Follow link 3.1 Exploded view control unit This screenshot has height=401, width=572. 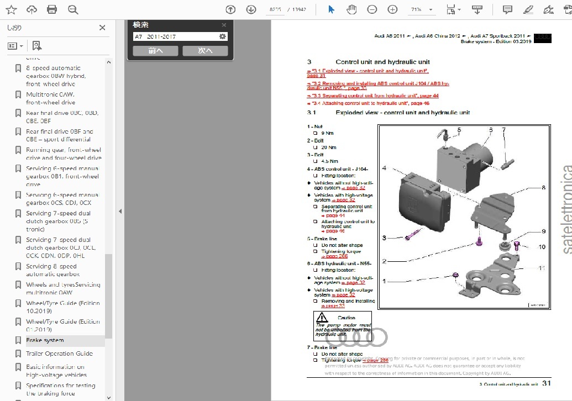368,73
